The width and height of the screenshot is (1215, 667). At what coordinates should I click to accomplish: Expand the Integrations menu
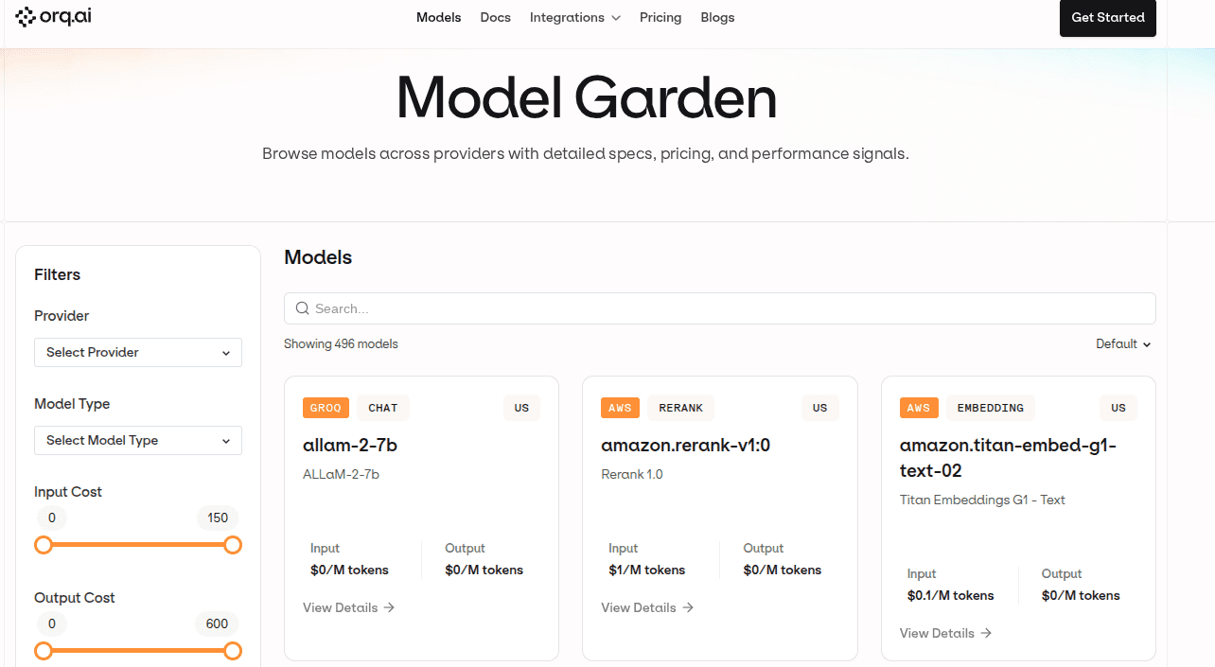(x=575, y=17)
